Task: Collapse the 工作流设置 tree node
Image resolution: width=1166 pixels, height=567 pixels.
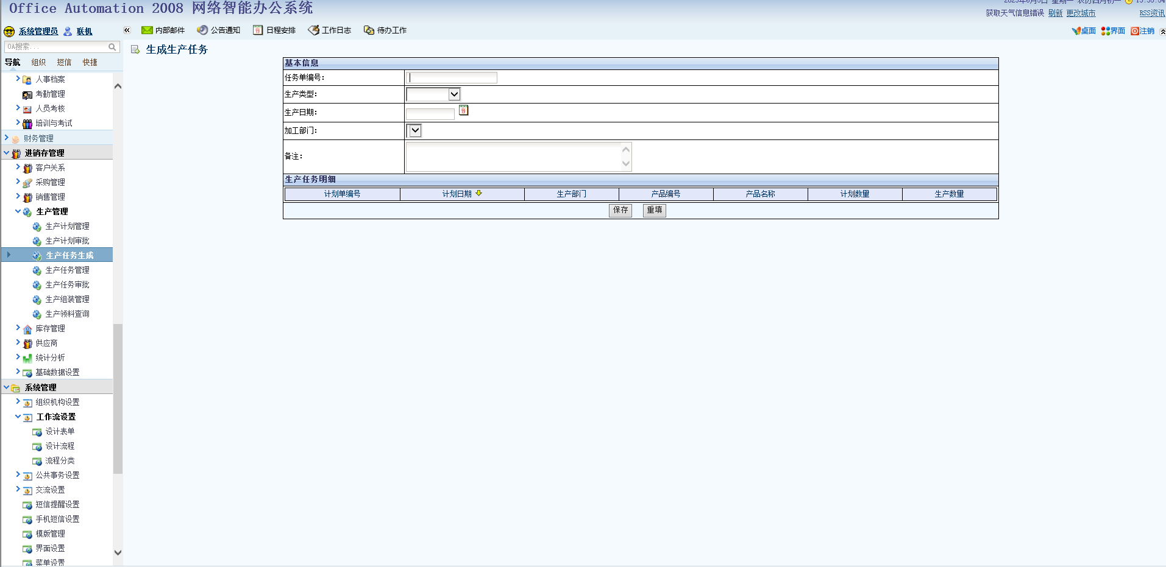Action: pyautogui.click(x=18, y=417)
